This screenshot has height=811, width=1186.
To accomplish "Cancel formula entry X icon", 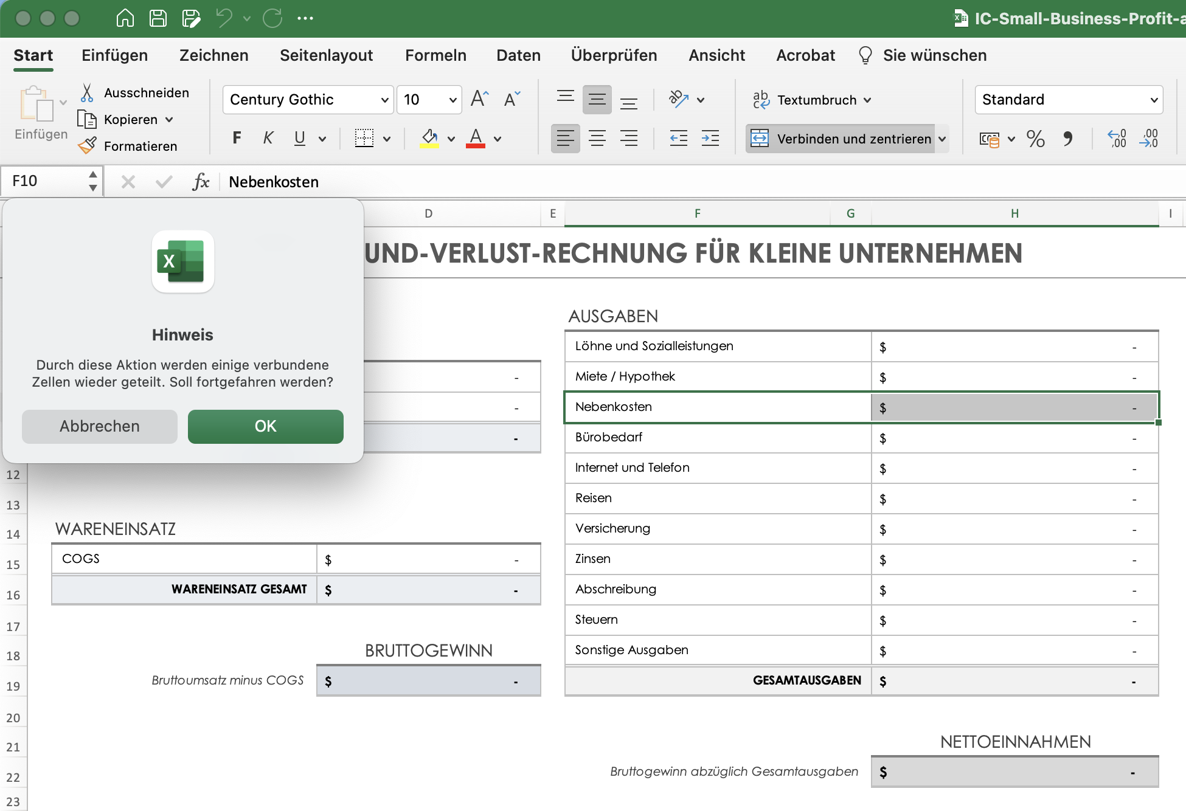I will (x=128, y=181).
